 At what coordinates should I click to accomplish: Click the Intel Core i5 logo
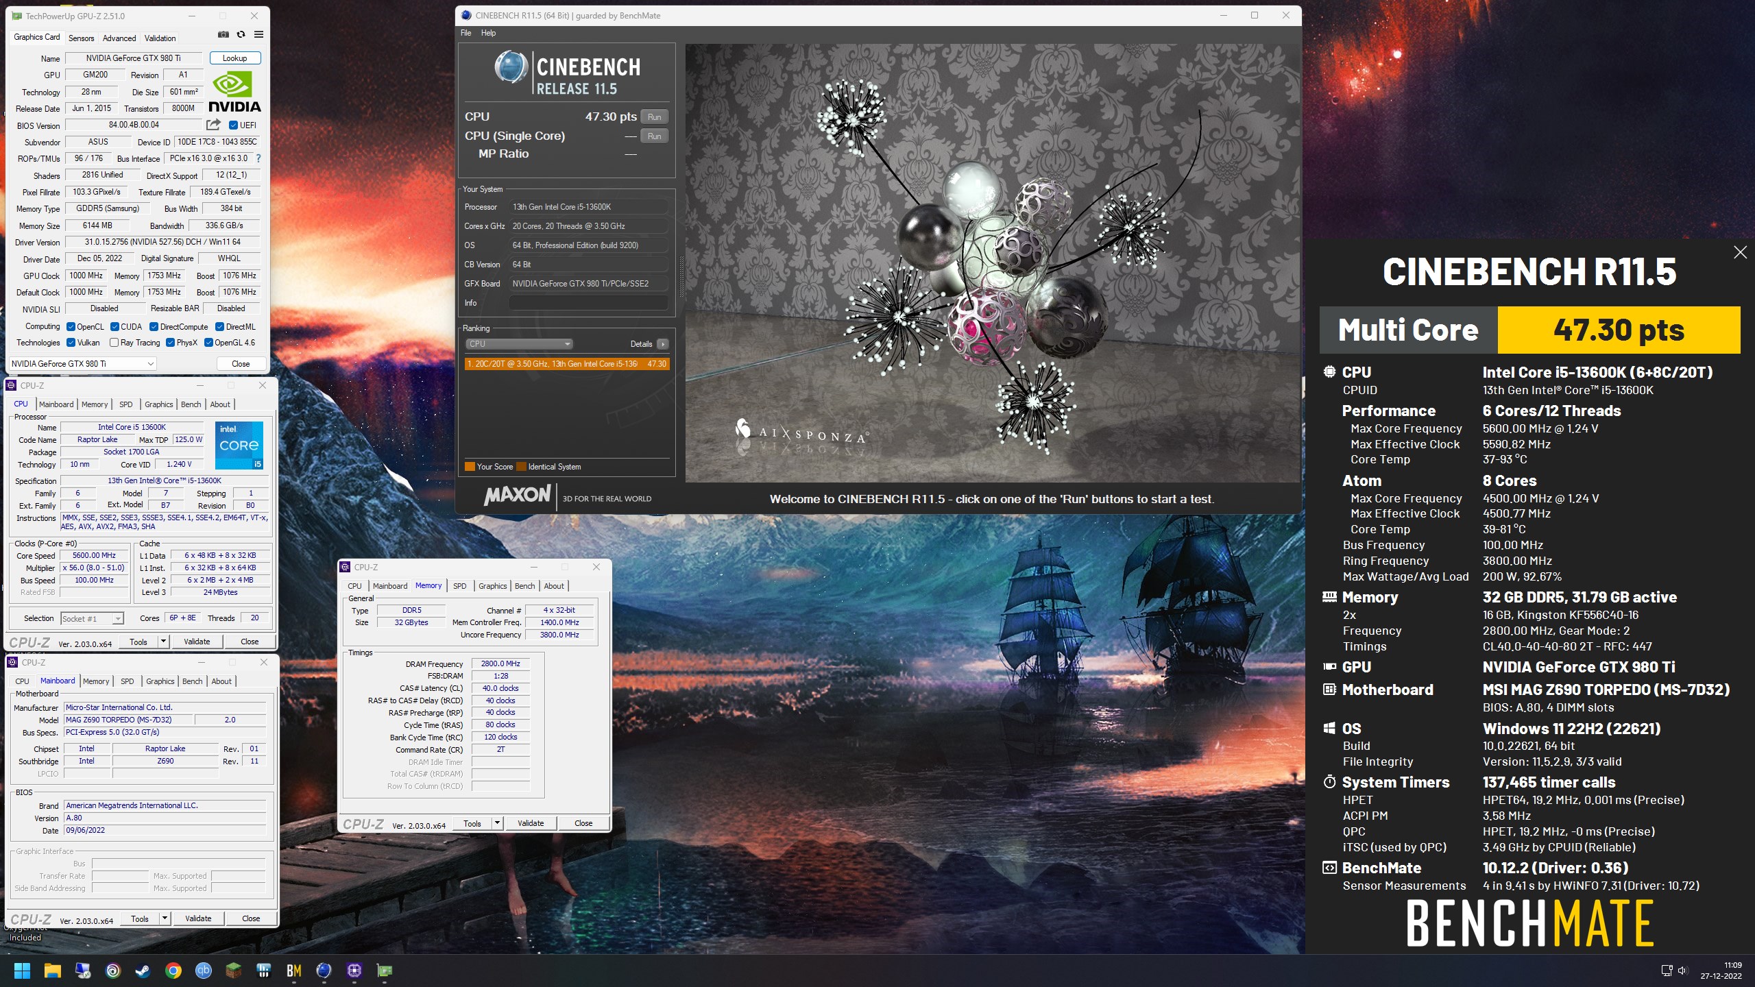point(239,446)
